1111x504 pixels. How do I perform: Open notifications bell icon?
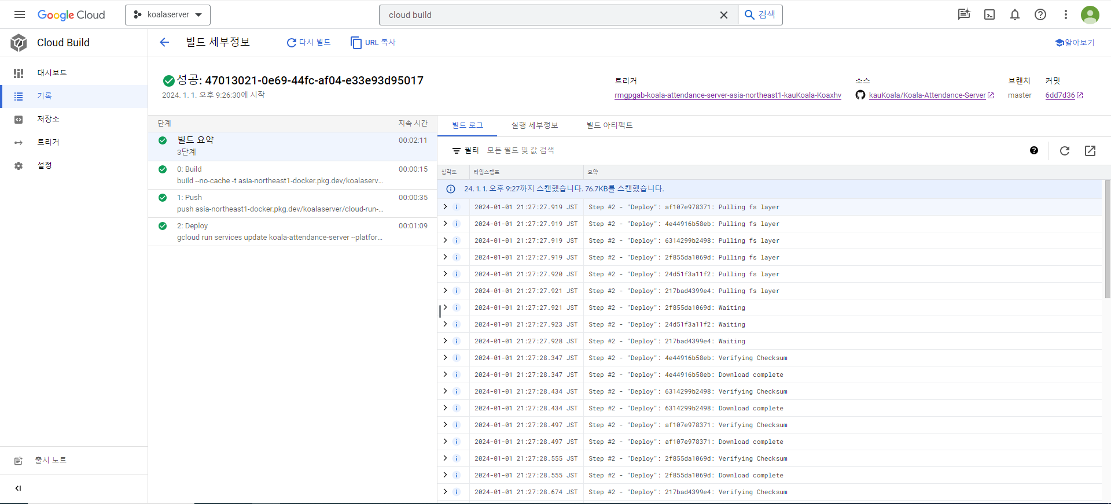click(1015, 14)
